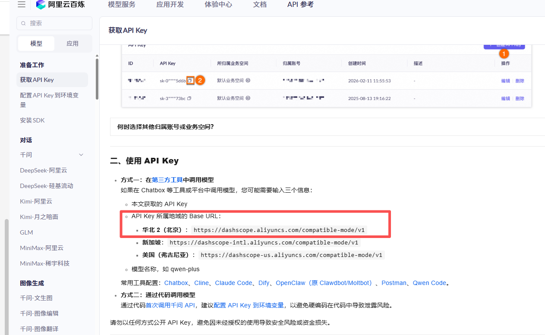The image size is (545, 335).
Task: Click 编辑 in the sk-3****73bc row
Action: (505, 98)
